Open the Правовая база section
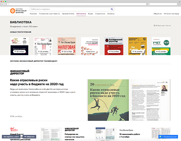181x141 pixels. click(68, 14)
